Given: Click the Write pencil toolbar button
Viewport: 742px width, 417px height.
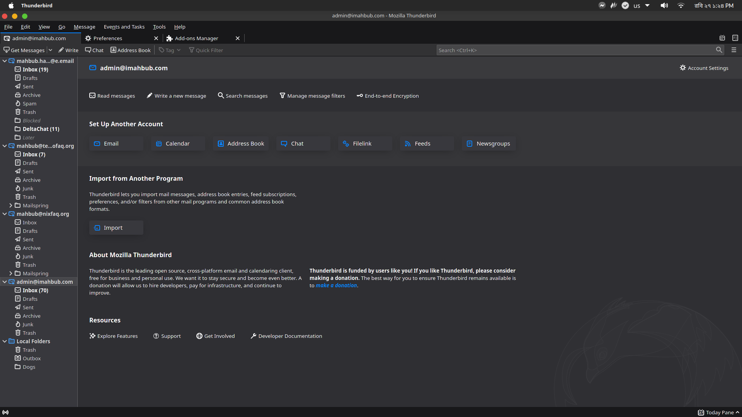Looking at the screenshot, I should coord(68,50).
